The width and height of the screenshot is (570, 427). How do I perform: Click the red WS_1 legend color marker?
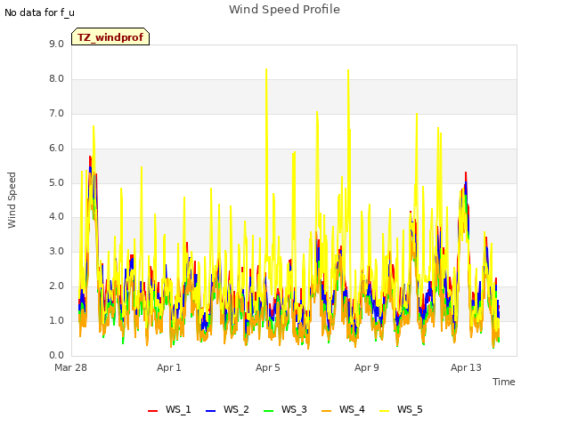(152, 411)
